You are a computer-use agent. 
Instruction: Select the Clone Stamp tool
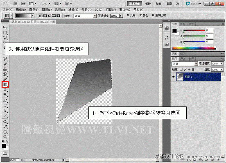[5, 69]
